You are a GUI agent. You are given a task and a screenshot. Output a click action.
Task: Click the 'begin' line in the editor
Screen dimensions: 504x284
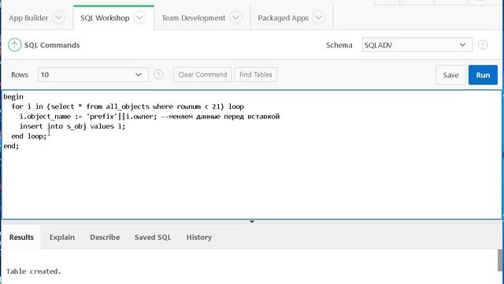[13, 96]
